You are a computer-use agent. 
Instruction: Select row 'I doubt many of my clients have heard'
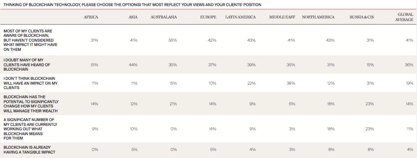point(208,65)
